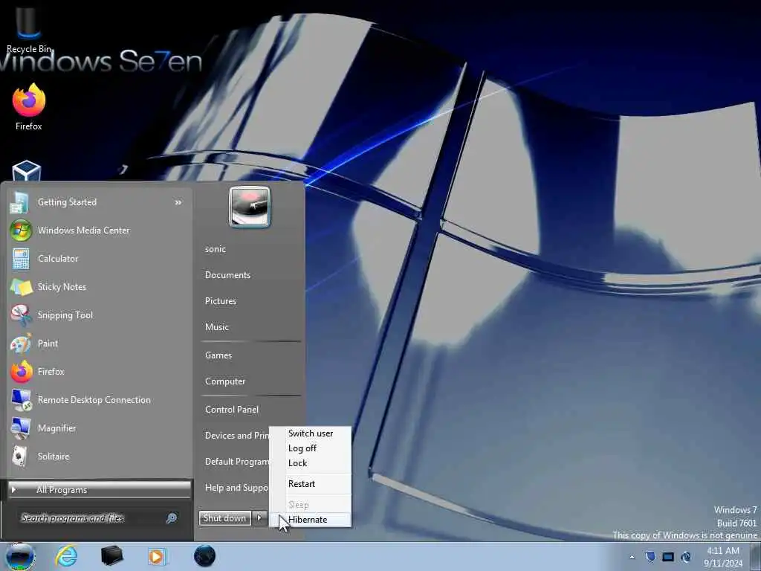Image resolution: width=761 pixels, height=571 pixels.
Task: Open Internet Explorer from the taskbar
Action: coord(66,556)
